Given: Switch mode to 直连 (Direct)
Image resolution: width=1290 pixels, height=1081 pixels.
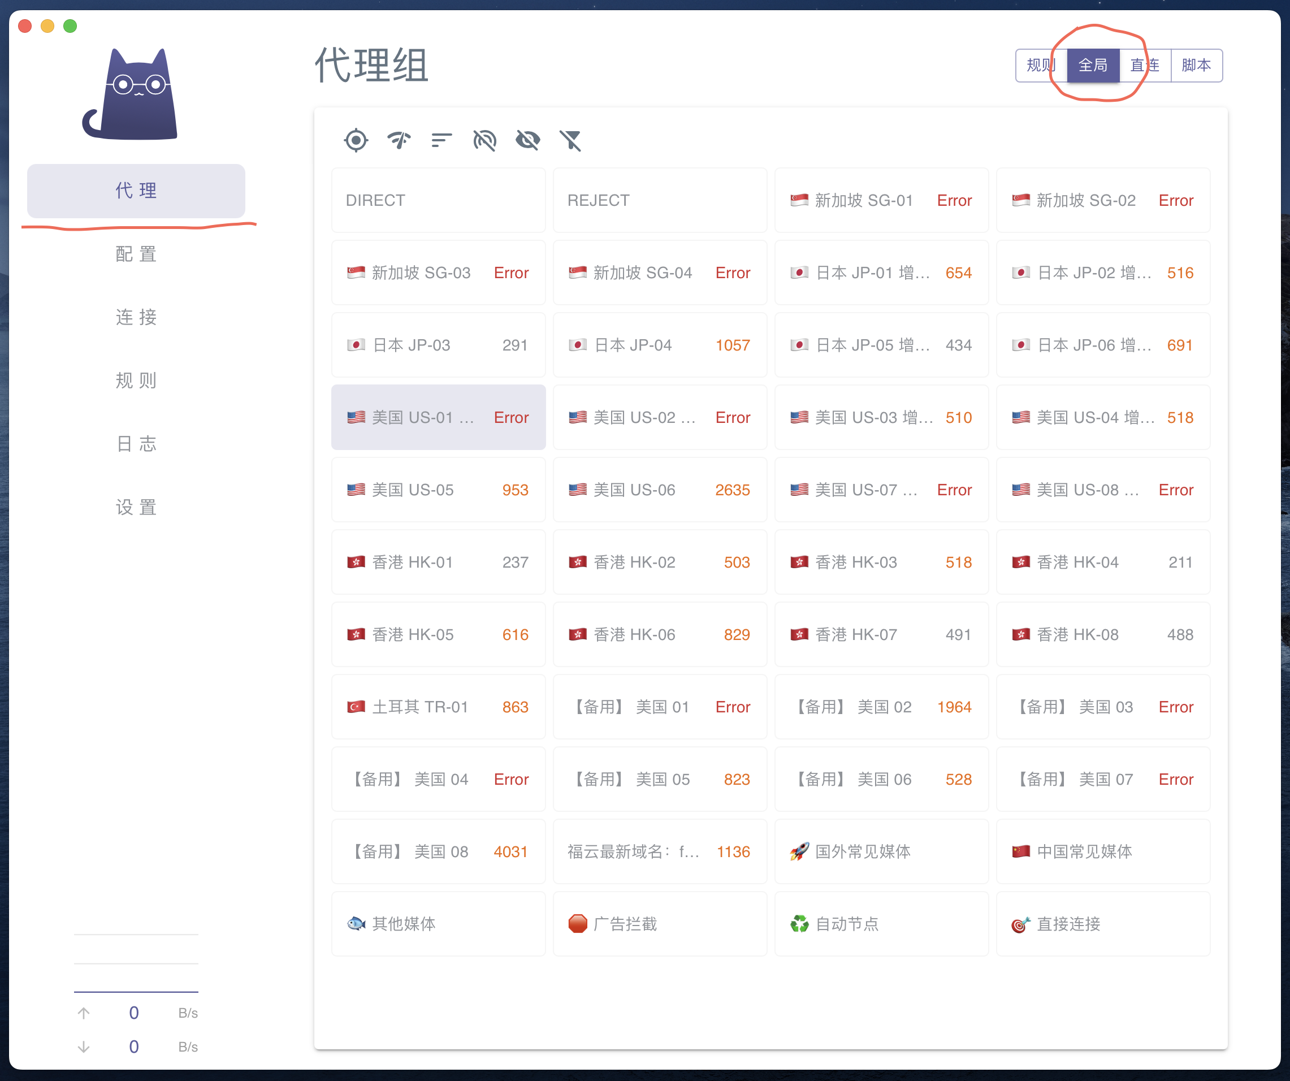Looking at the screenshot, I should tap(1145, 65).
